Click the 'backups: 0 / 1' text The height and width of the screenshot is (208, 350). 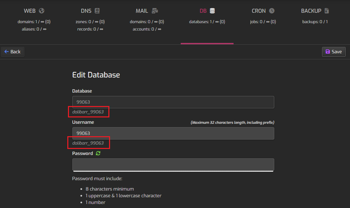(315, 21)
